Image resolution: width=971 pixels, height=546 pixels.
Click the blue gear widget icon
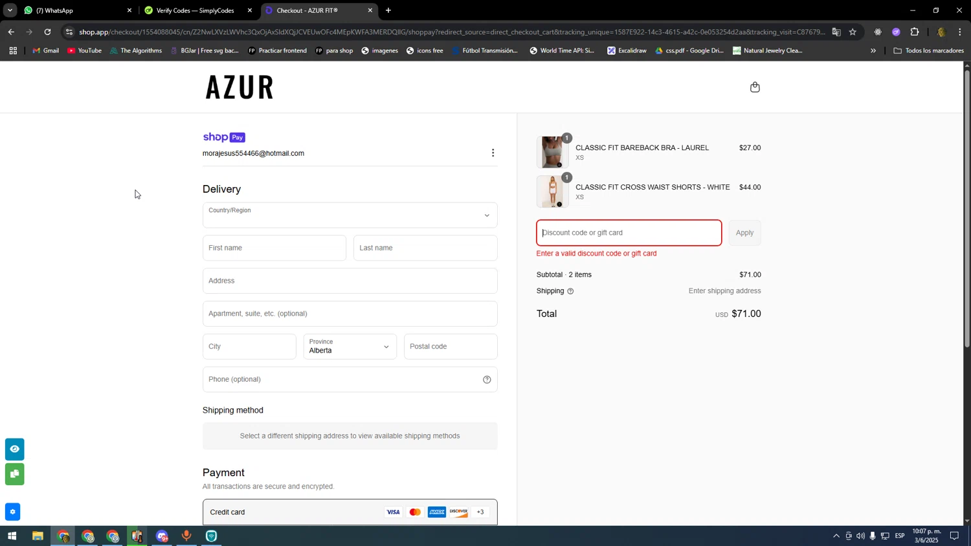(13, 512)
